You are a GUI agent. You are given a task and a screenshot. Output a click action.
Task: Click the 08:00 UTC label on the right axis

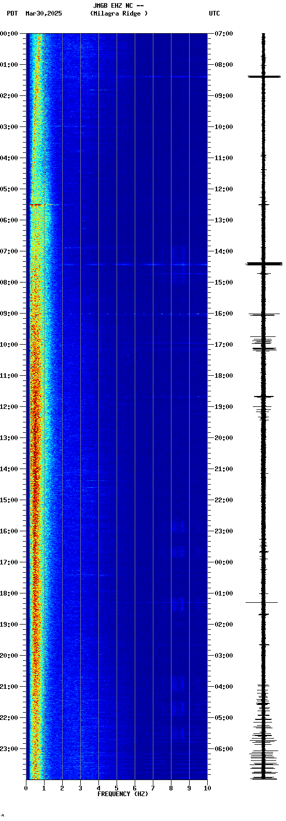point(224,65)
